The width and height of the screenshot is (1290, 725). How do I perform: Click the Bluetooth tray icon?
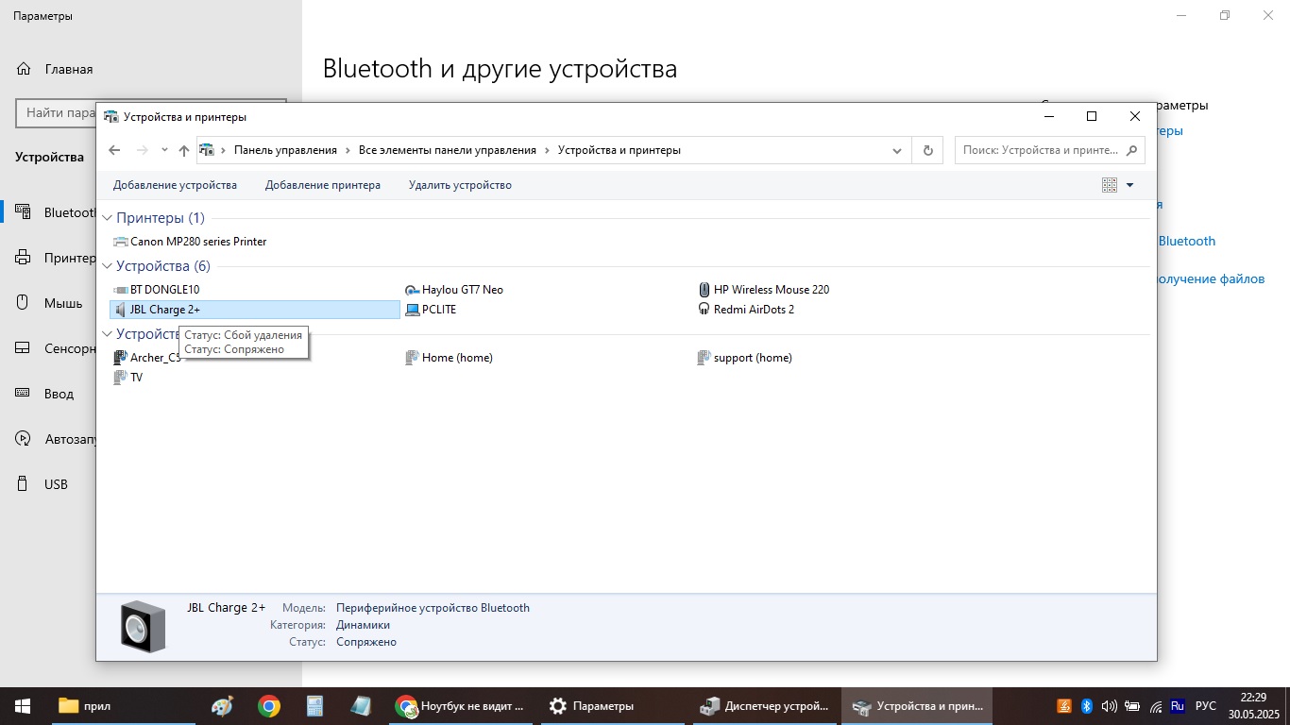1086,706
